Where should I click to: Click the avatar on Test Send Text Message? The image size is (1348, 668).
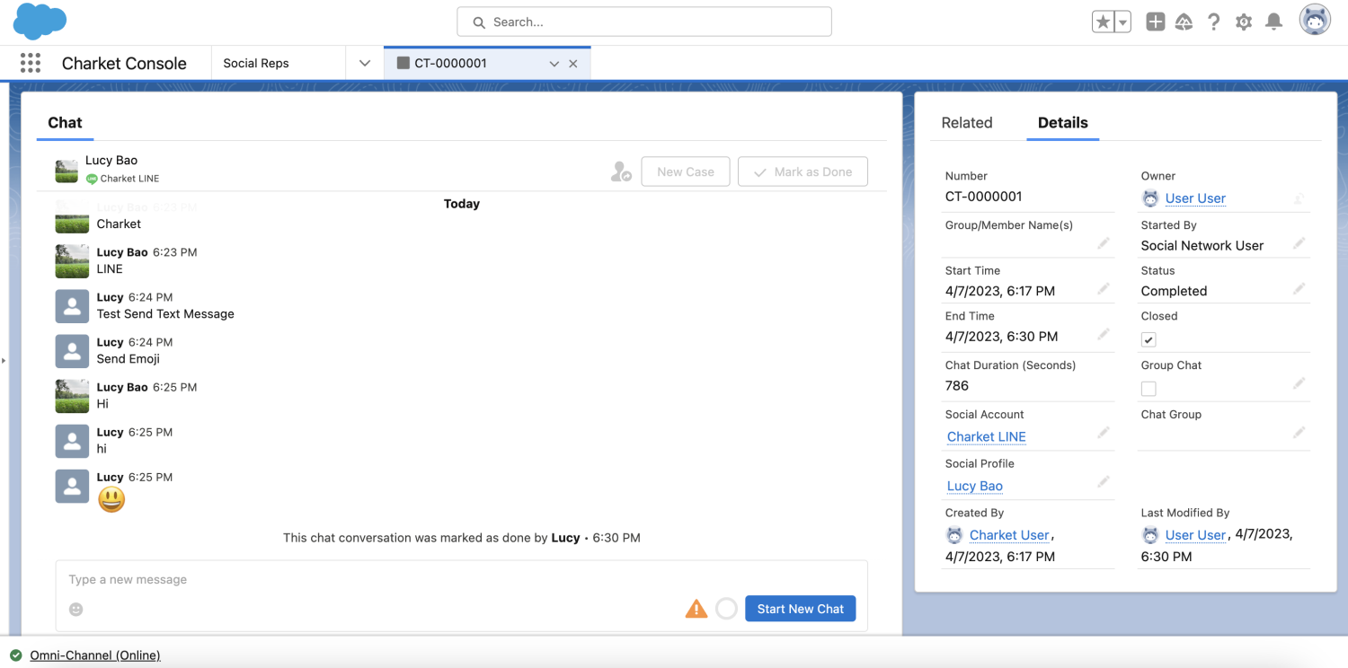(72, 306)
